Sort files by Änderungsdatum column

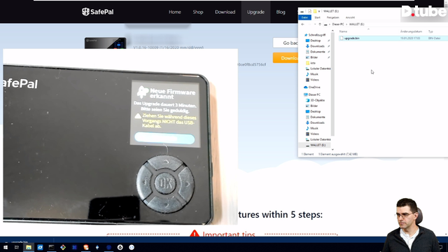click(411, 31)
